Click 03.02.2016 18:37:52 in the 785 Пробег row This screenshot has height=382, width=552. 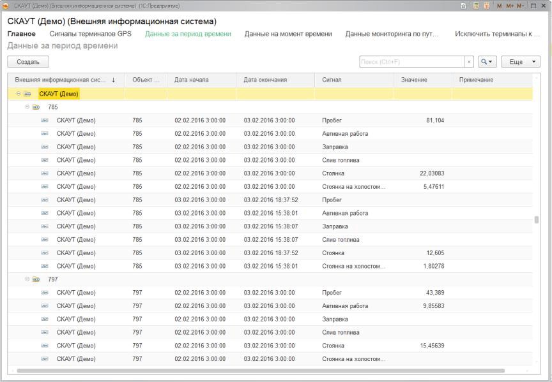tap(271, 200)
